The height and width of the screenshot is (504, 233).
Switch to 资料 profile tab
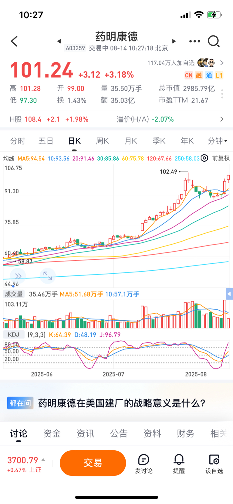(x=152, y=434)
